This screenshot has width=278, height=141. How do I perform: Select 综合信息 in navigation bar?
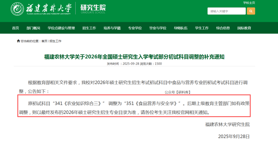pyautogui.click(x=223, y=28)
